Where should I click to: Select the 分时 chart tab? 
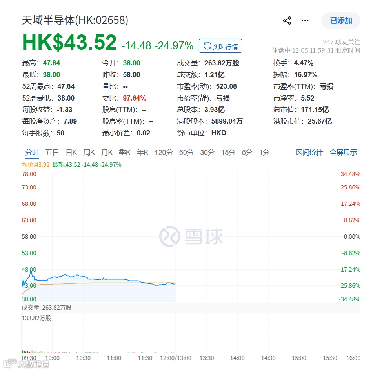(32, 152)
